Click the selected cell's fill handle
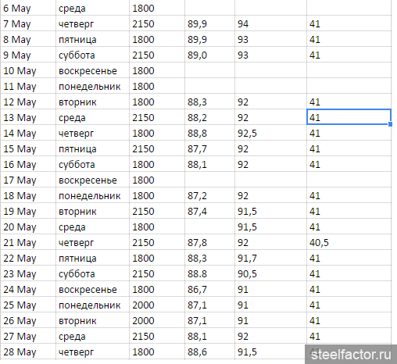Screen dimensions: 397x364 (x=390, y=124)
